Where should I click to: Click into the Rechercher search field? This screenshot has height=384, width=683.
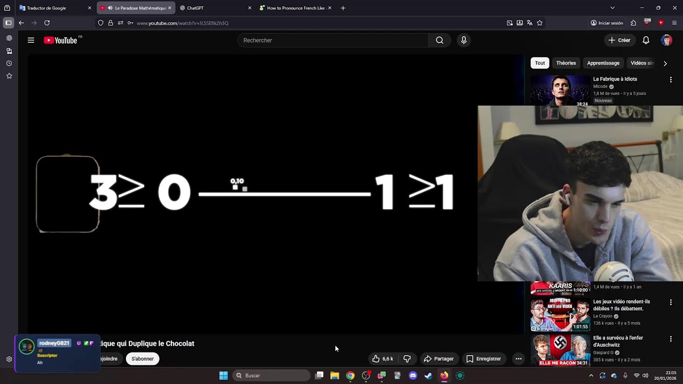point(333,40)
